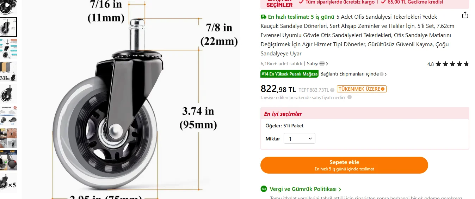
Task: Select the 'FOR FLOORS' wood floor thumbnail
Action: tap(8, 71)
